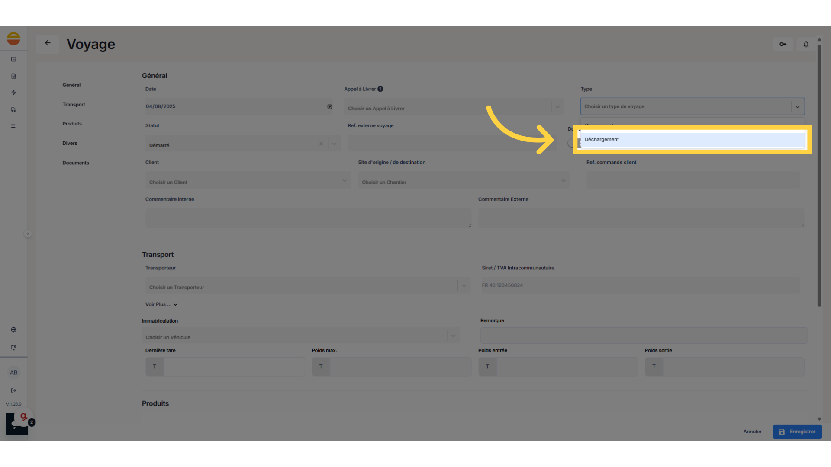Go to the Transport section in the navigation

coord(74,104)
